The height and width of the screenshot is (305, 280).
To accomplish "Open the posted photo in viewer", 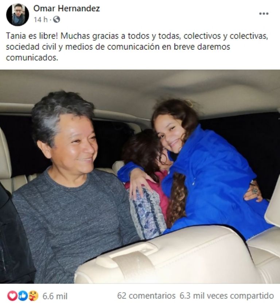I will (x=140, y=177).
